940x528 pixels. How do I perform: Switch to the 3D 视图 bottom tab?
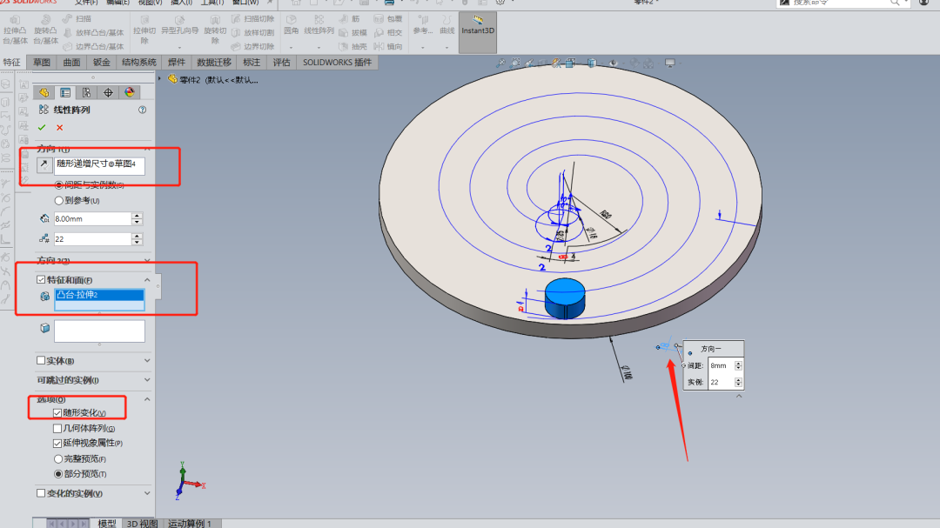click(142, 523)
